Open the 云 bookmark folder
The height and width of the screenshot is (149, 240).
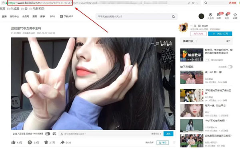(24, 9)
